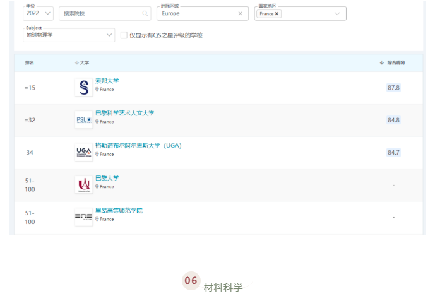The image size is (440, 296).
Task: Sort by 大学 column header
Action: [x=82, y=62]
